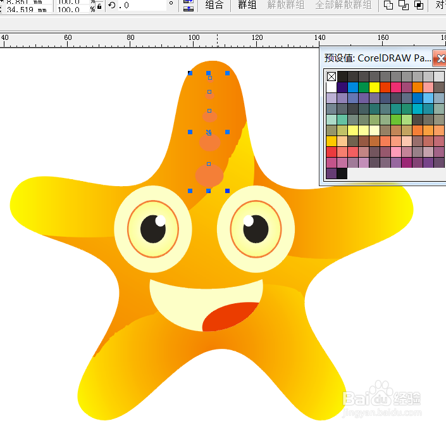Viewport: 446px width, 428px height.
Task: Pick the red swatch starting eighth row
Action: pos(331,152)
